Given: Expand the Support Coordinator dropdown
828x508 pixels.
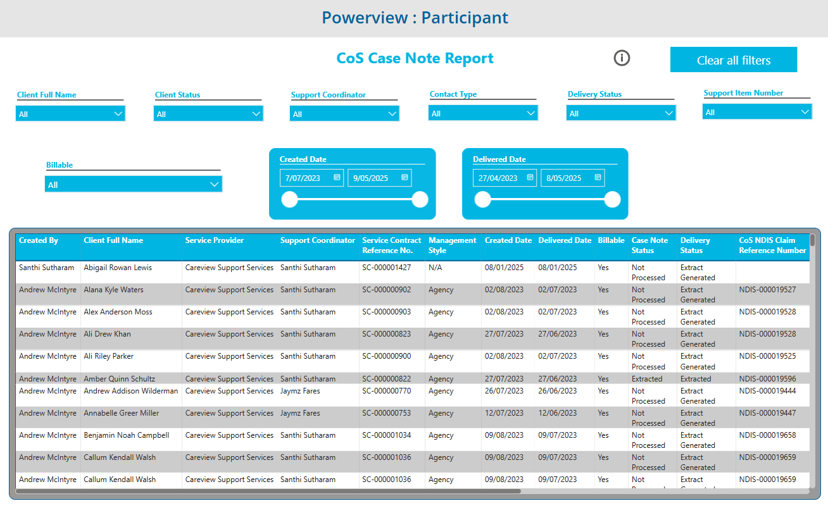Looking at the screenshot, I should pos(344,114).
